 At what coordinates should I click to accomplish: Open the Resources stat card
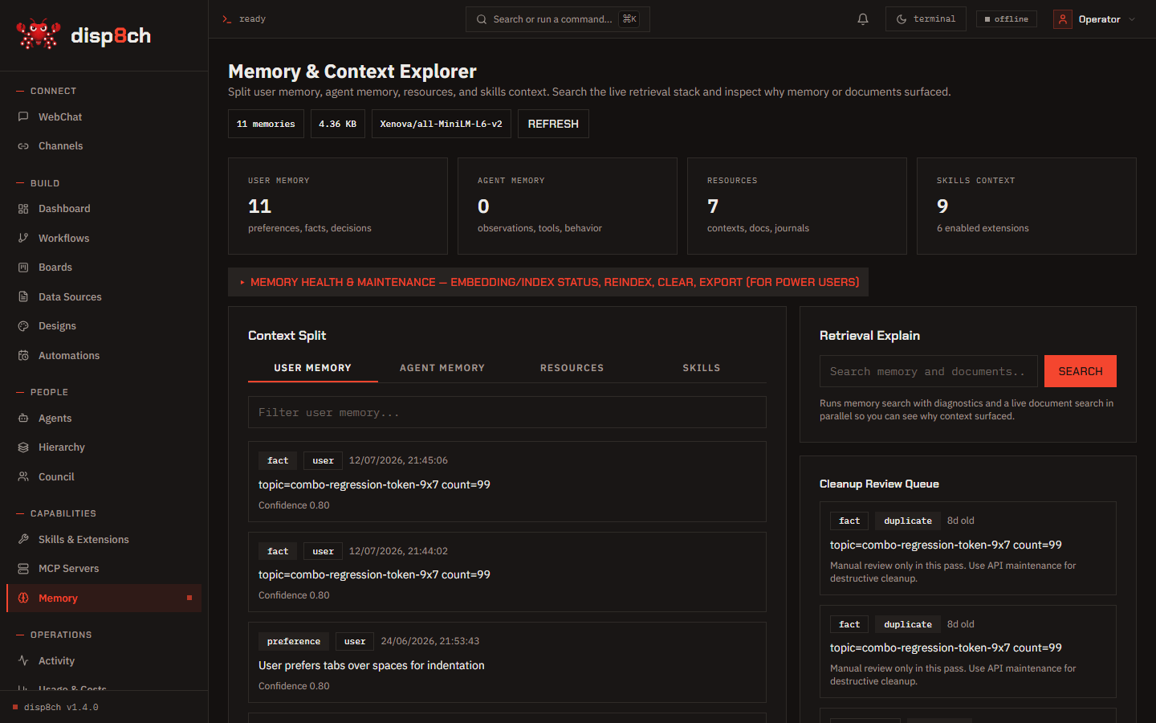[797, 206]
